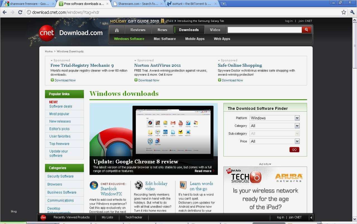Image resolution: width=357 pixels, height=224 pixels.
Task: Select Web Apps in the sub-navigation
Action: 222,39
